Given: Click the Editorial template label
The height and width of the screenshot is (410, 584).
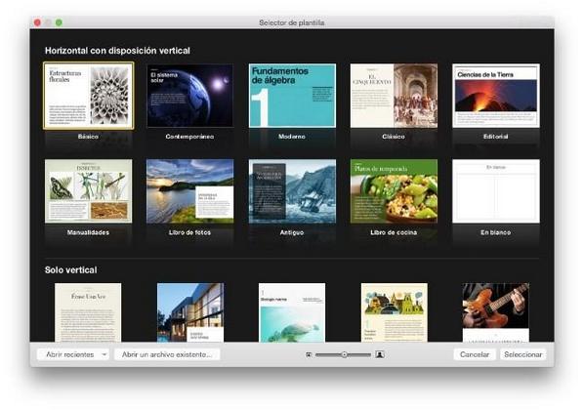Looking at the screenshot, I should click(x=496, y=137).
